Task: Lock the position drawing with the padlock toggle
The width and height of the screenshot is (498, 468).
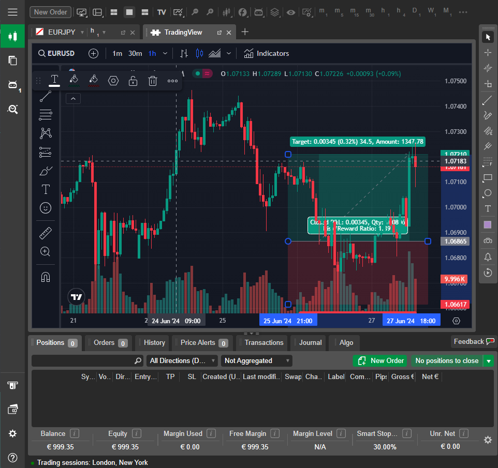Action: [133, 81]
